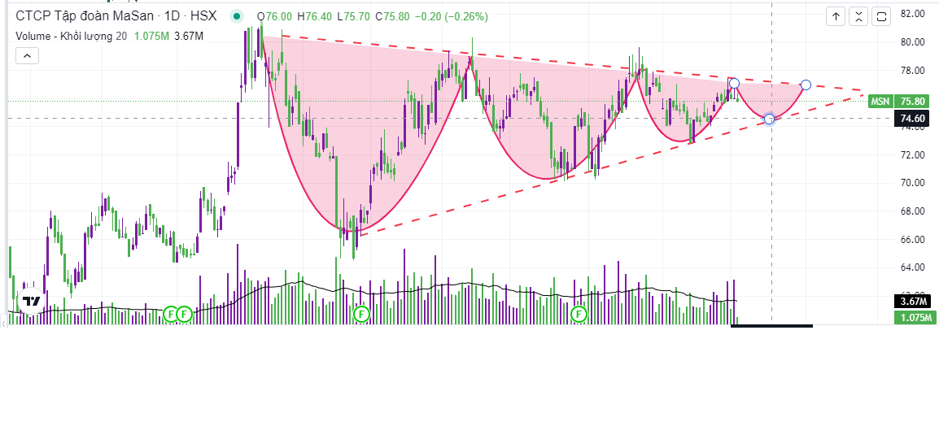Click the 66.00 price axis label
Screen dimensions: 939x439
click(x=912, y=239)
